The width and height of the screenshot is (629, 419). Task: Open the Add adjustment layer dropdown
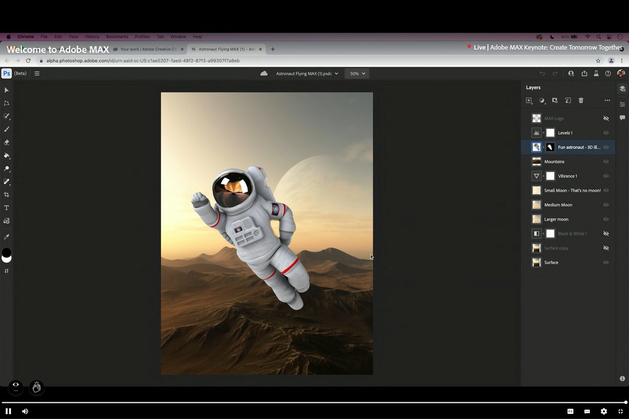tap(542, 101)
